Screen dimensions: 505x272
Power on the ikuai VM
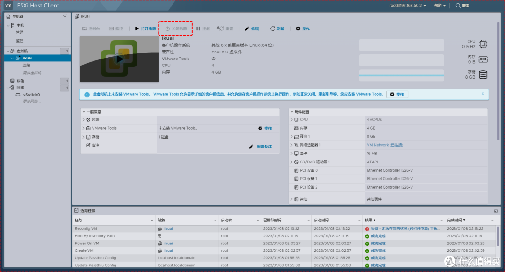[145, 29]
